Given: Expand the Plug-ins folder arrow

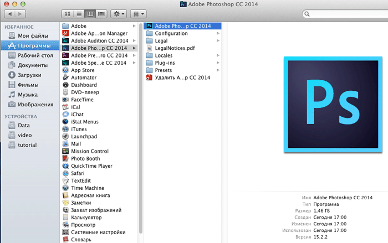Looking at the screenshot, I should (218, 63).
